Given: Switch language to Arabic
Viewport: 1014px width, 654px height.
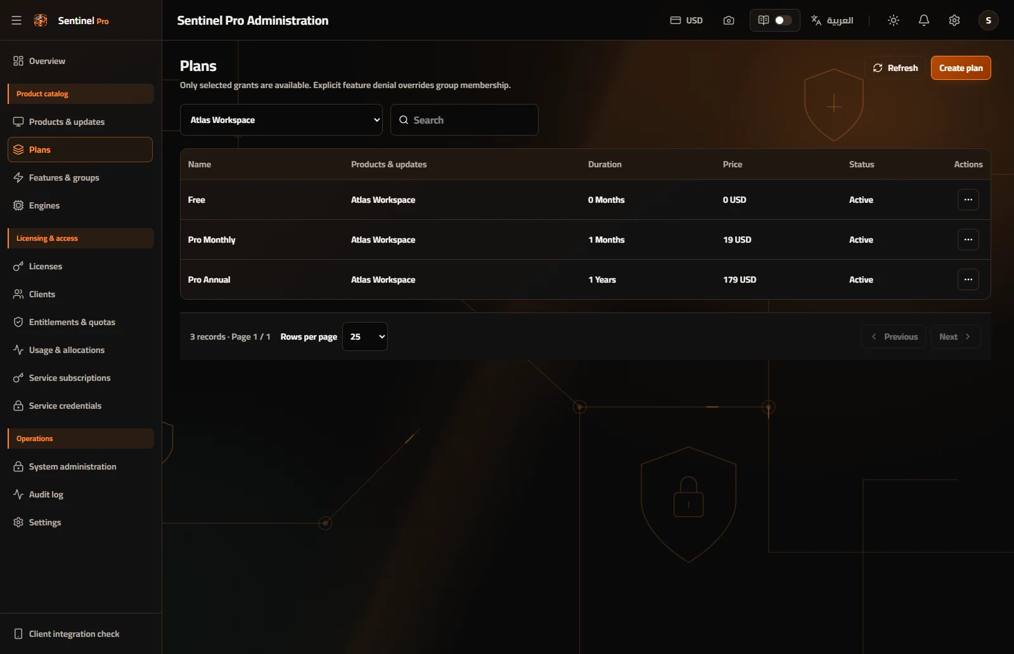Looking at the screenshot, I should (832, 20).
